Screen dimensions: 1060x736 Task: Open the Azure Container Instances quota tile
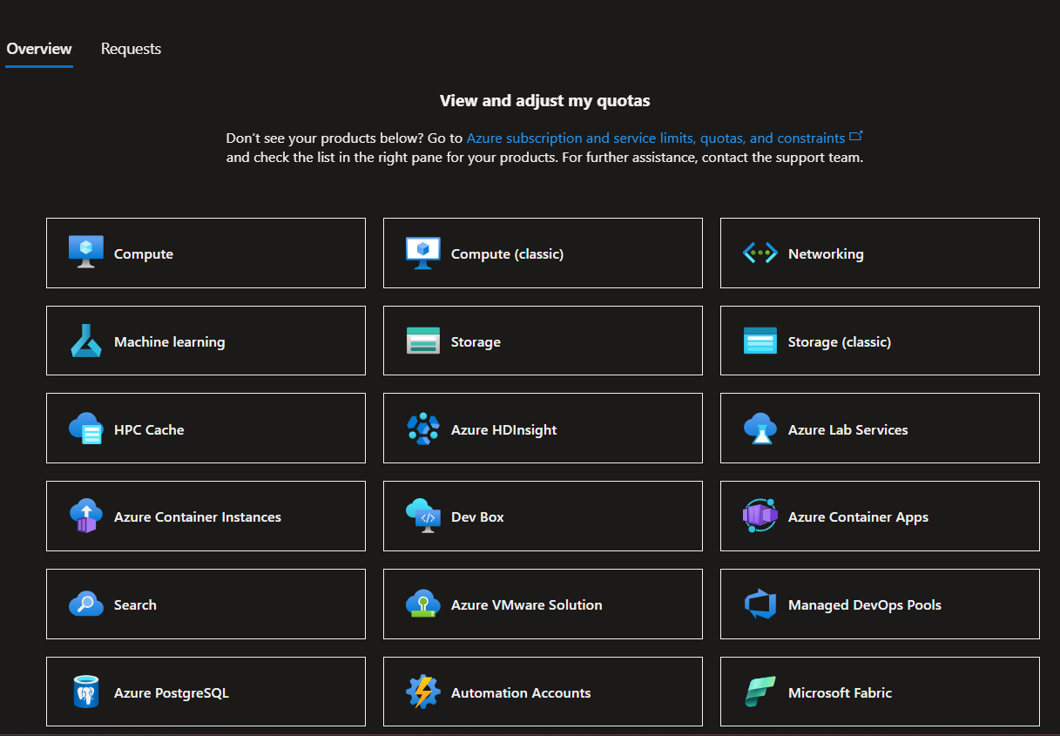(206, 517)
